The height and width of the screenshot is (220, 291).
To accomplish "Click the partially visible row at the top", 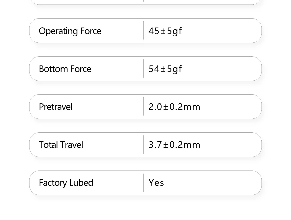I will pos(145,2).
